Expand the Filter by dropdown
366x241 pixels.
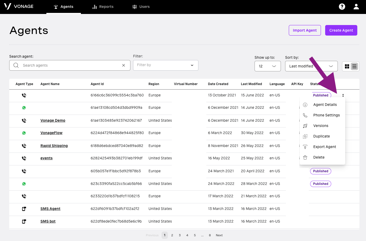point(166,65)
